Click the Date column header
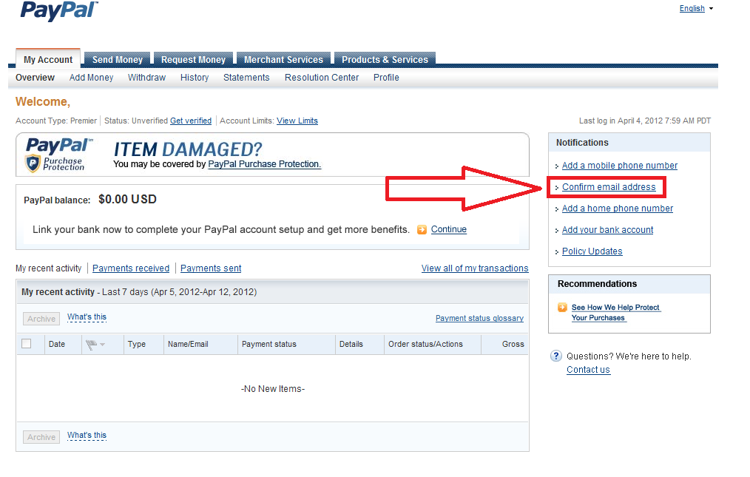The width and height of the screenshot is (750, 477). 57,344
